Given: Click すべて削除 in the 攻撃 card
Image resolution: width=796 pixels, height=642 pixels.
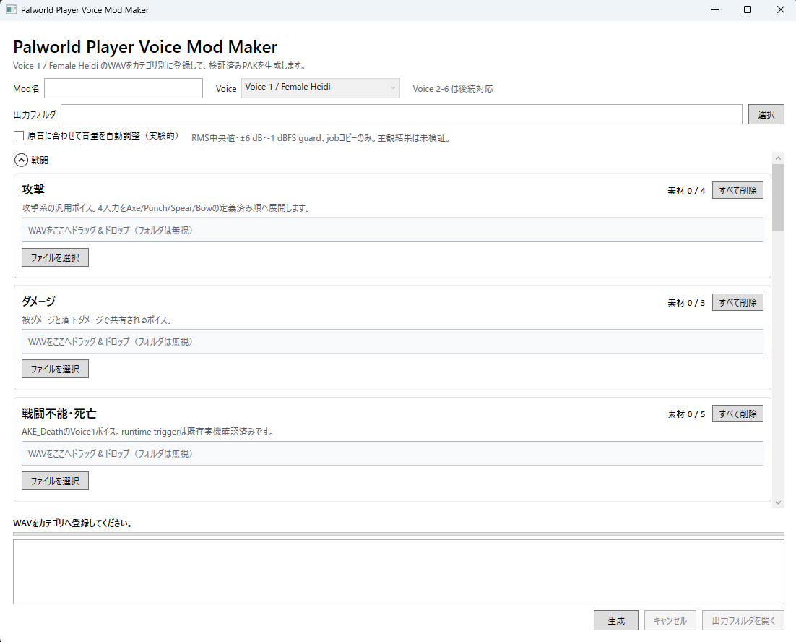Looking at the screenshot, I should pos(737,190).
